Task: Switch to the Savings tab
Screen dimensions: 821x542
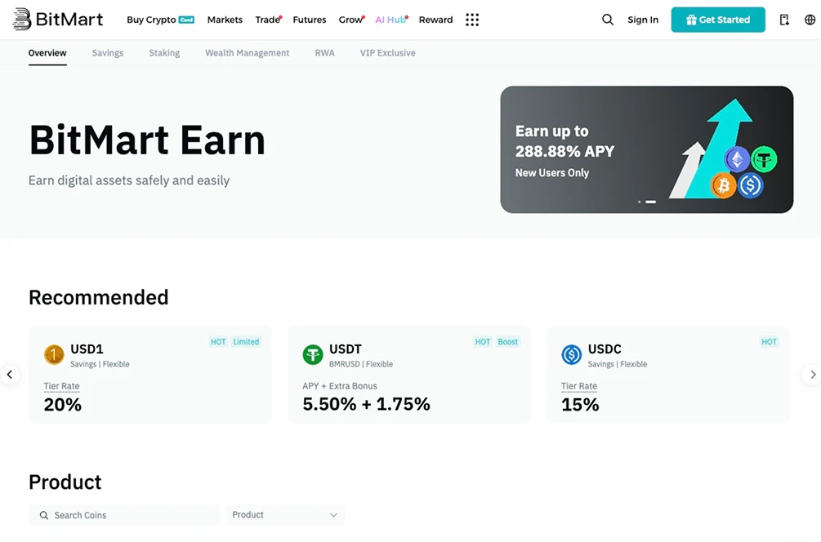Action: (x=107, y=53)
